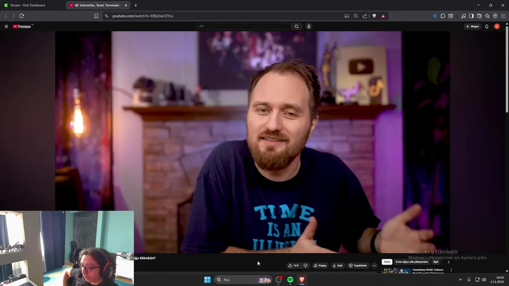Go back to the previous page
509x286 pixels.
coord(6,16)
